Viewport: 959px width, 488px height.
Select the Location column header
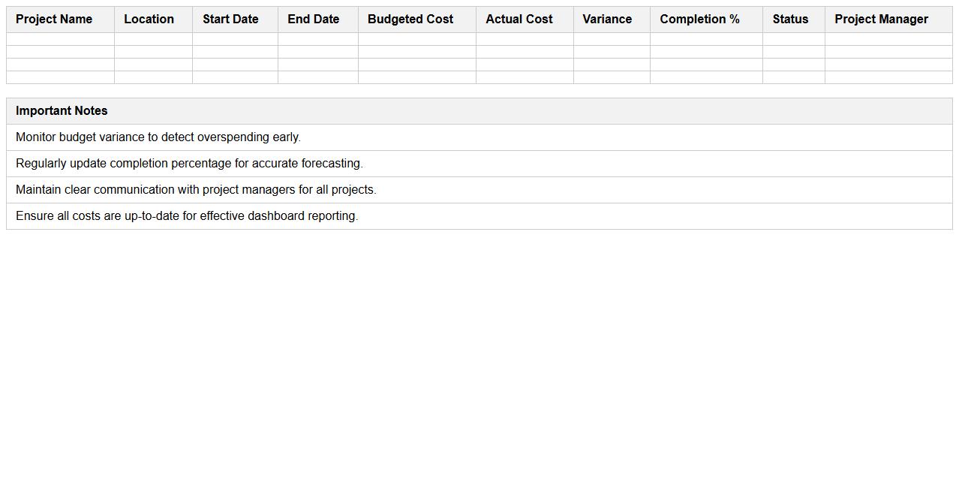(149, 19)
